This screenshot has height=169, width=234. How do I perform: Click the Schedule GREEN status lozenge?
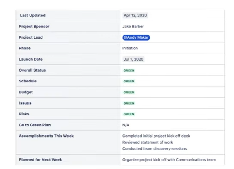pos(129,81)
